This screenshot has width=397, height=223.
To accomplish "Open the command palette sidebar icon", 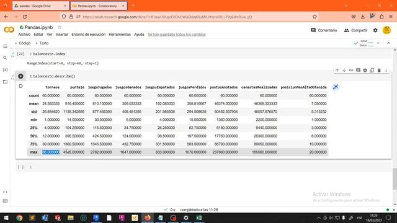I will pos(5,201).
